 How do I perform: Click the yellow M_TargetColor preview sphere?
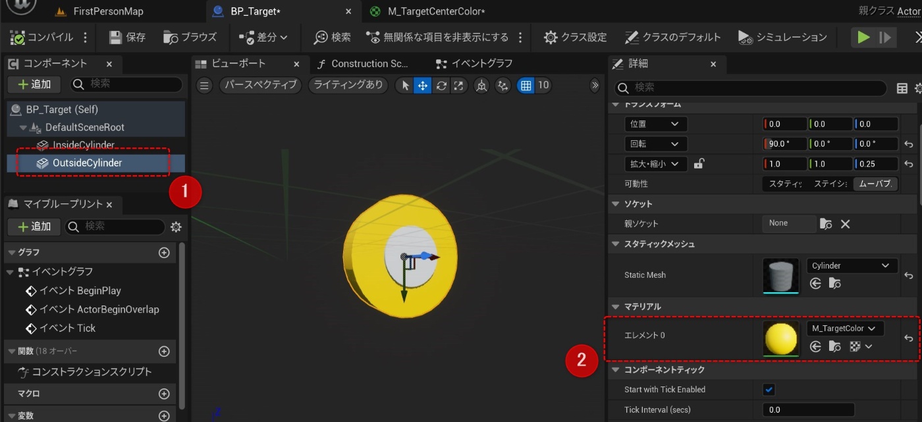pos(780,337)
